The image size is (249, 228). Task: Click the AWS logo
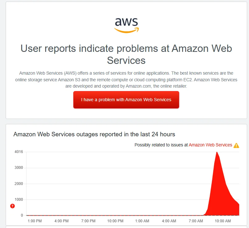[126, 25]
